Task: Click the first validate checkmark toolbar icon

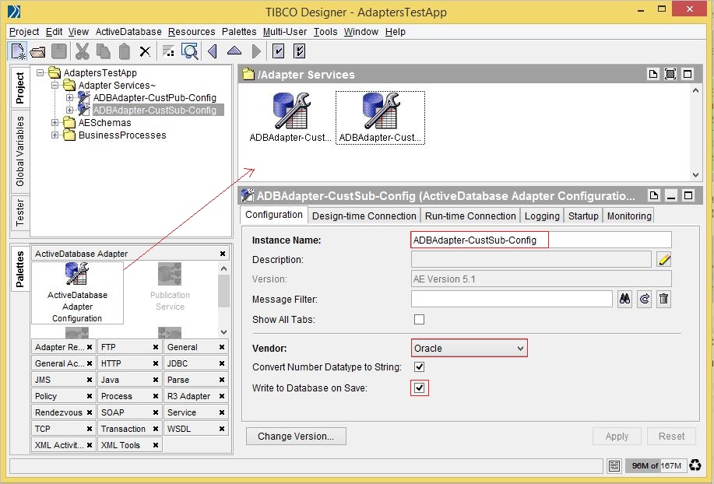Action: (x=278, y=51)
